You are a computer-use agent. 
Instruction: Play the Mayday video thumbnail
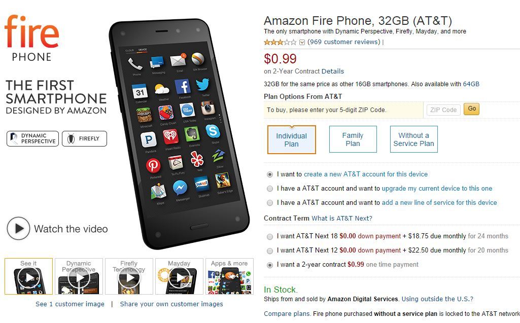179,276
